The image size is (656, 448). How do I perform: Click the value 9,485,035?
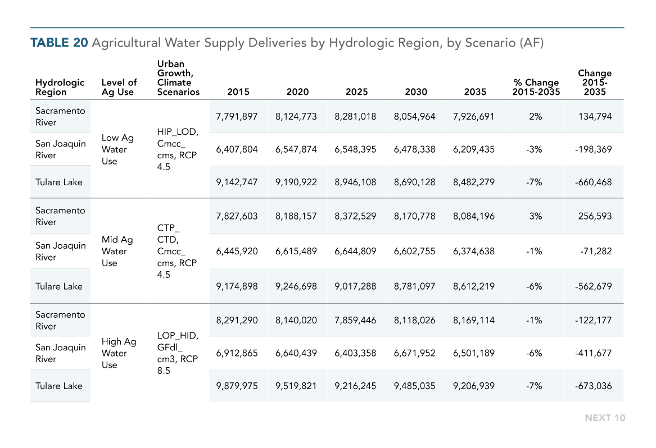click(x=415, y=386)
